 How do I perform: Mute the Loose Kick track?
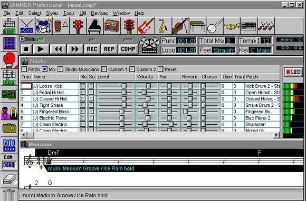(83, 86)
